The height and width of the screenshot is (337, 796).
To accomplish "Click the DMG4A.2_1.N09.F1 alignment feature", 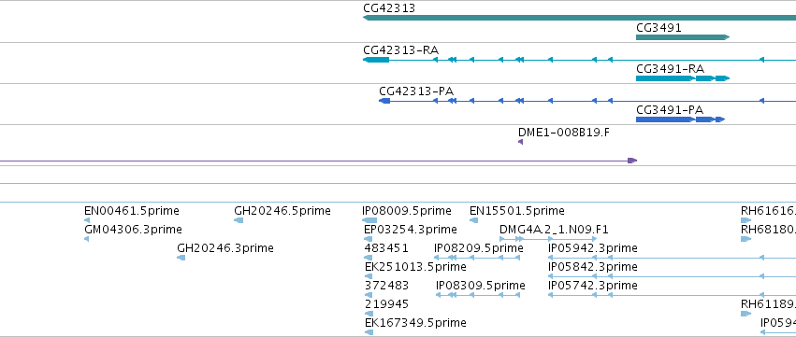I will coord(548,239).
